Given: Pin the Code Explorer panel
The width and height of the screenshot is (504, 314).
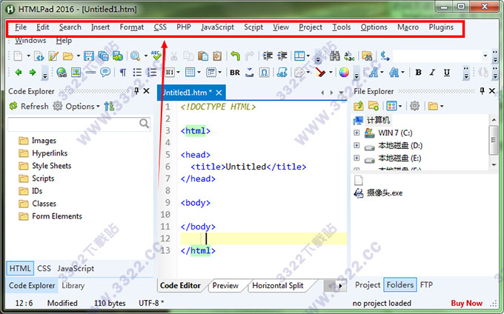Looking at the screenshot, I should click(x=136, y=91).
